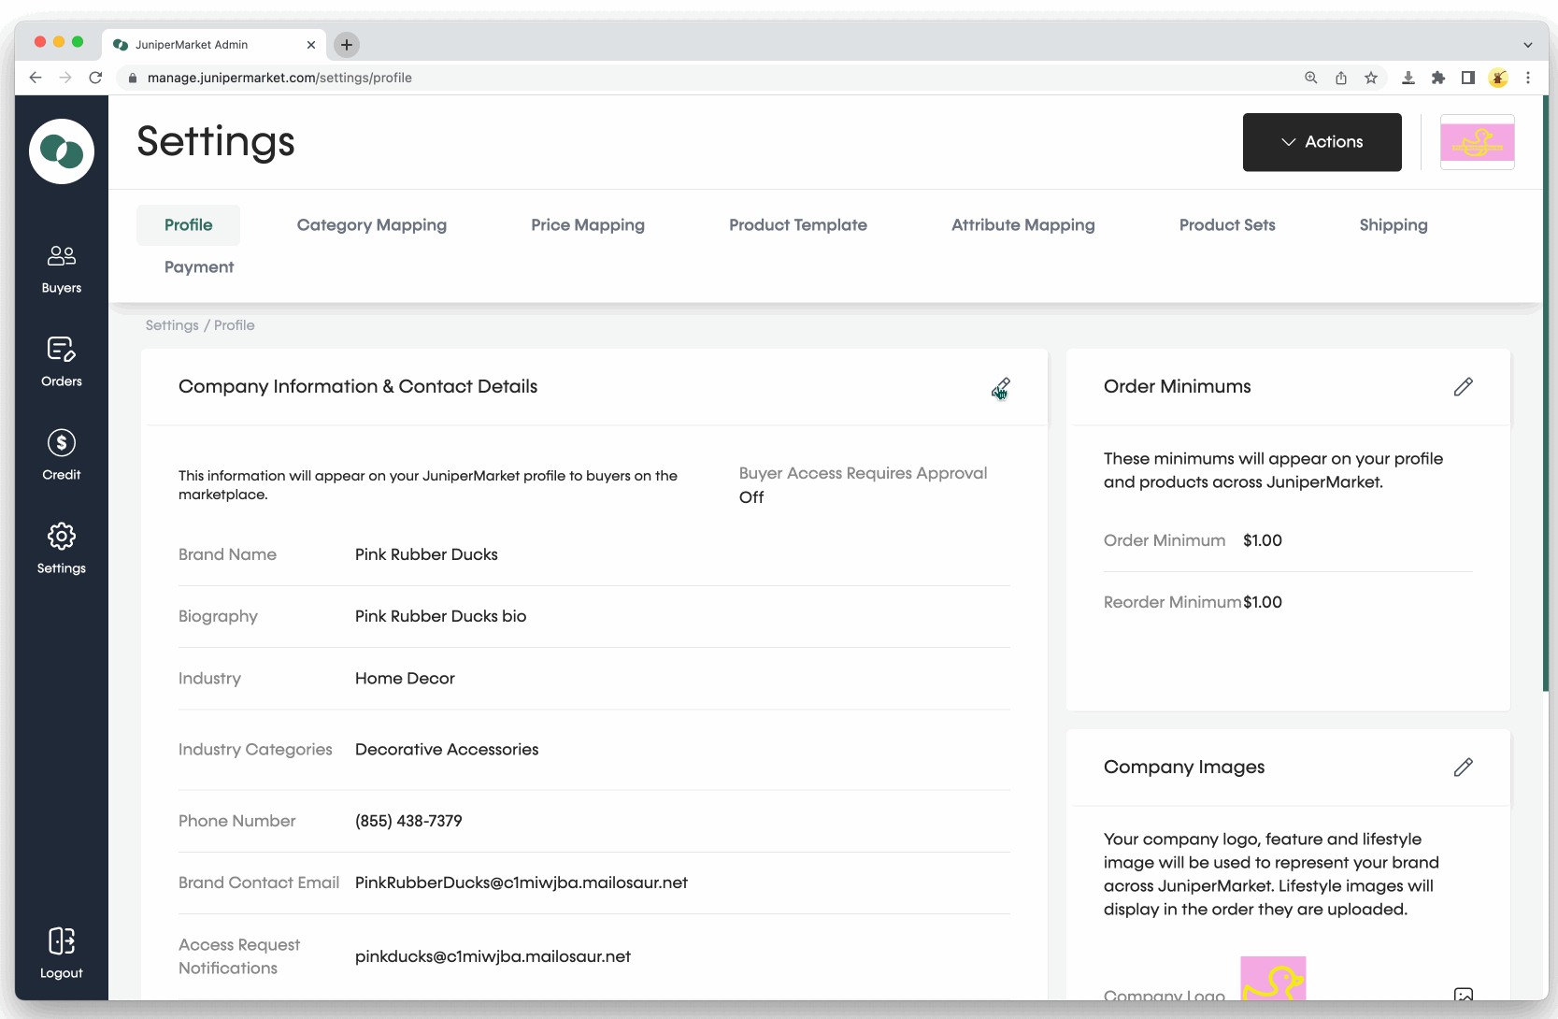Click the Brand Name value Pink Rubber Ducks
The width and height of the screenshot is (1558, 1019).
point(426,554)
